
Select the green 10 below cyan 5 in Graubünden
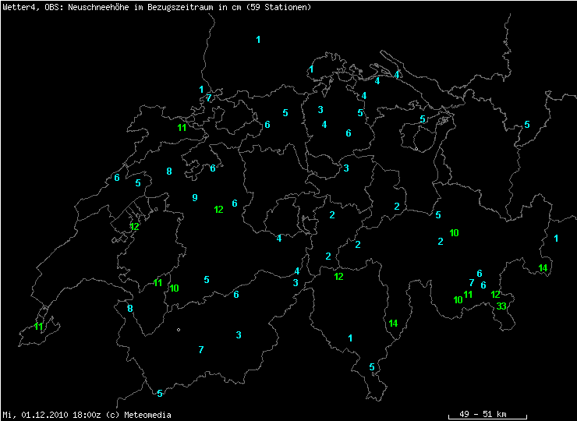point(454,233)
